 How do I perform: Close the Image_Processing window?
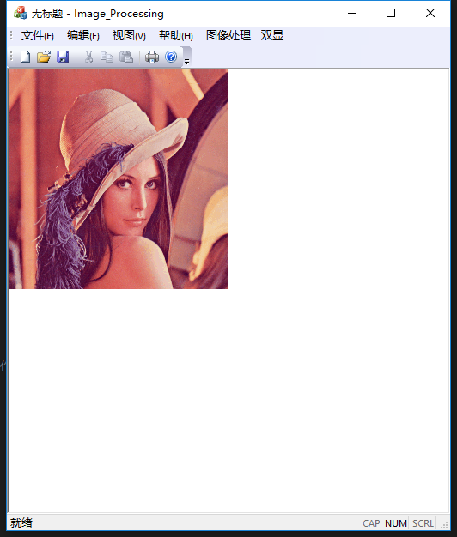click(430, 13)
